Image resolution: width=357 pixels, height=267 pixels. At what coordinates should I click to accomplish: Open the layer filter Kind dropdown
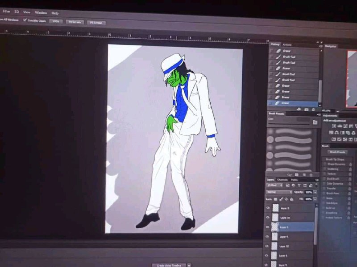tap(274, 185)
